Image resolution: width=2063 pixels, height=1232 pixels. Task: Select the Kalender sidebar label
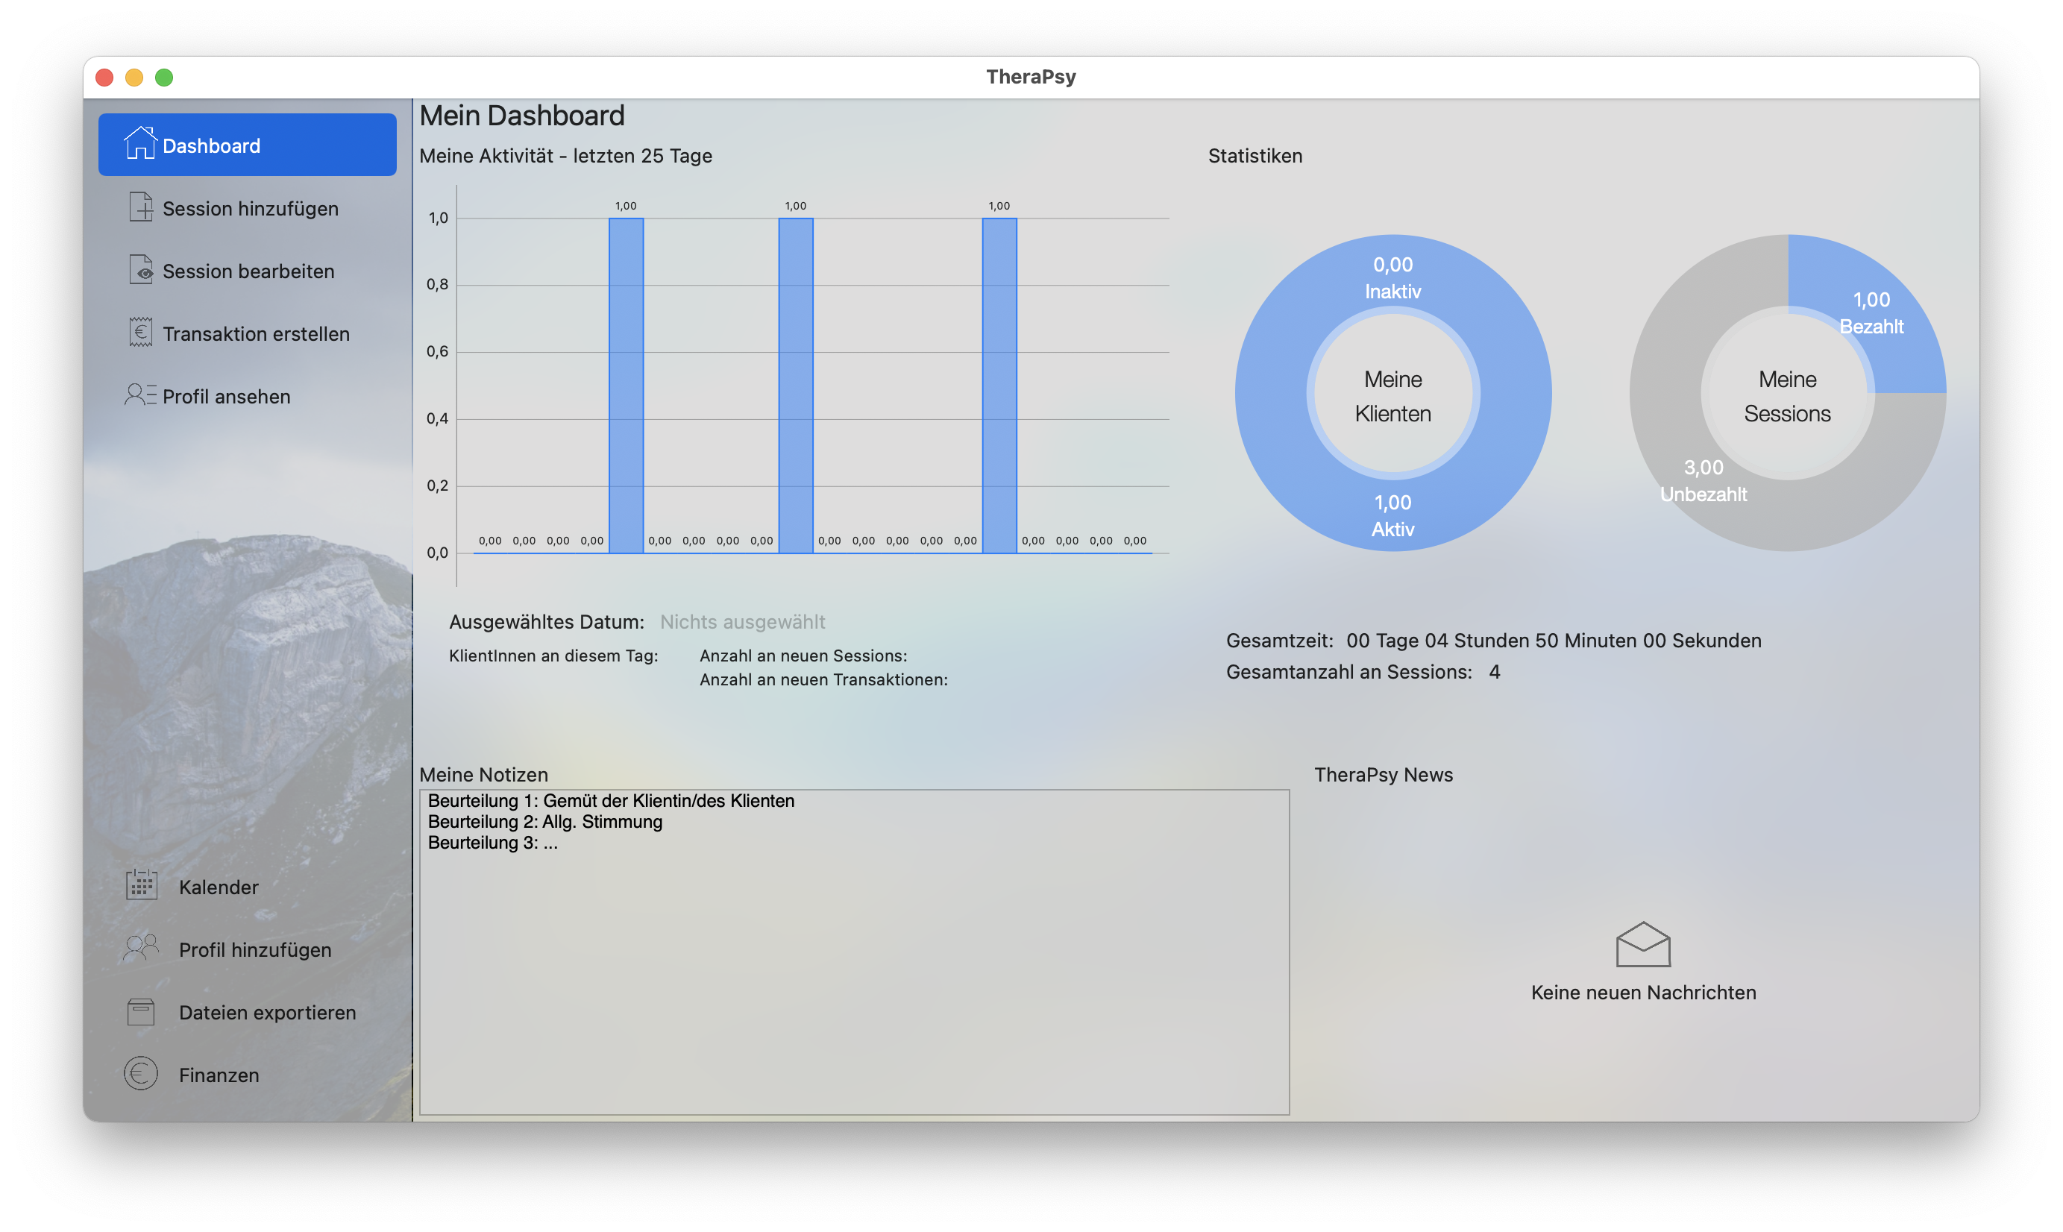coord(219,887)
